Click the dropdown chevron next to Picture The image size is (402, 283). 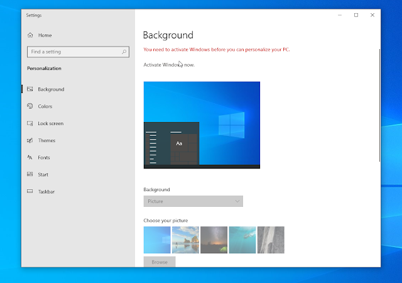coord(237,201)
